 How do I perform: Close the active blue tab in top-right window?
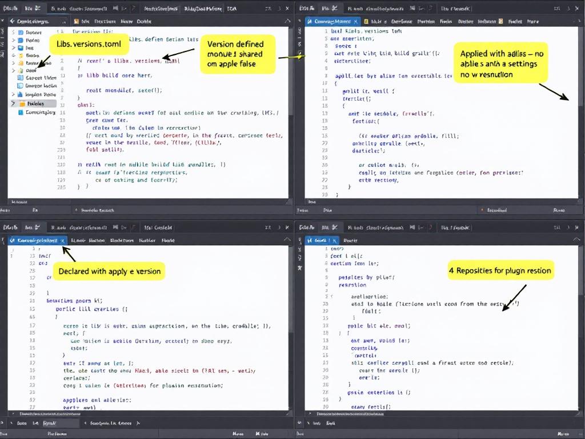pos(355,22)
